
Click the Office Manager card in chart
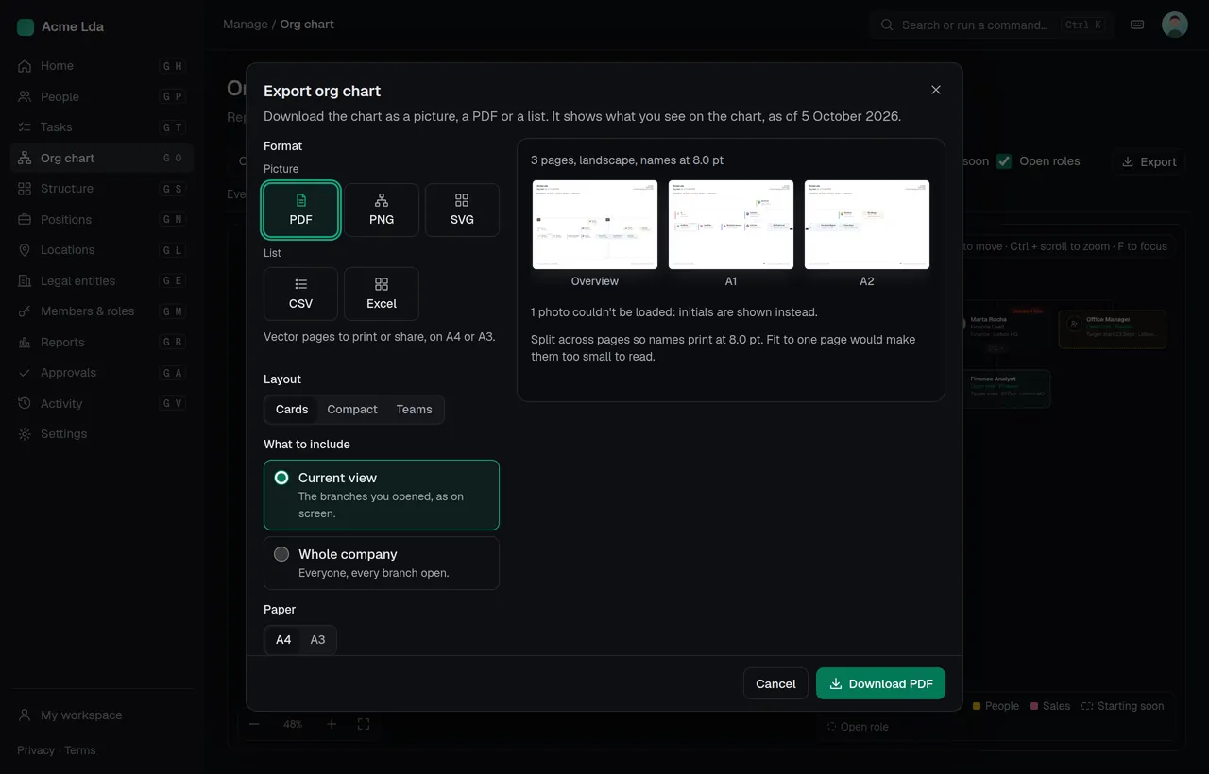(1113, 329)
